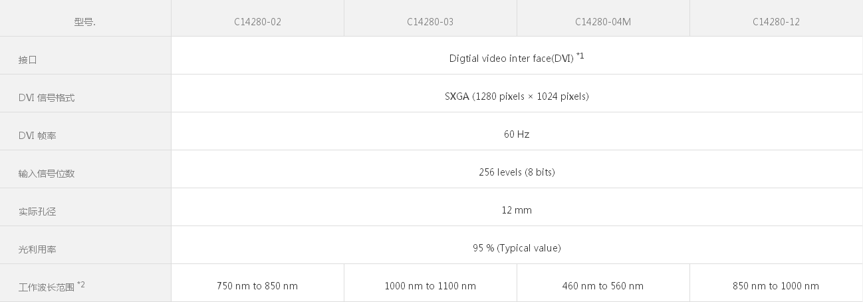Click the 750 nm to 850 nm cell

tap(257, 286)
